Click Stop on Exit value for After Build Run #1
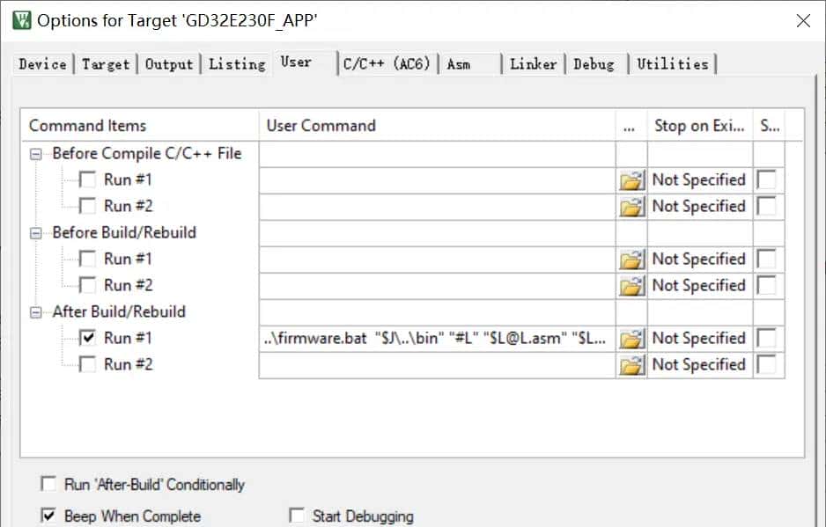The image size is (826, 527). (698, 339)
